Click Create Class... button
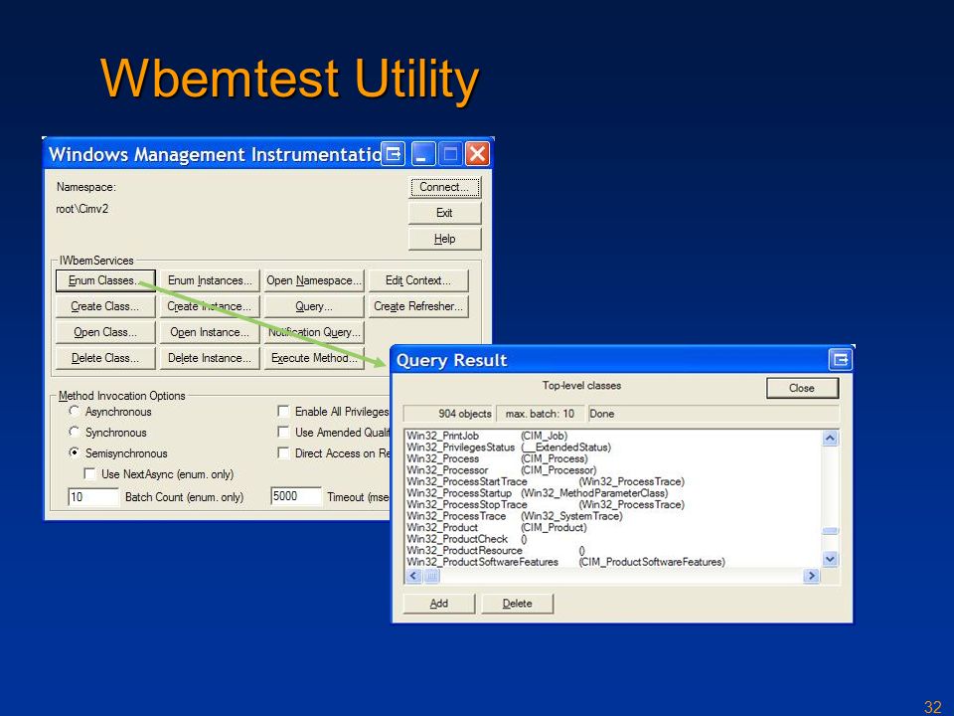 tap(105, 306)
